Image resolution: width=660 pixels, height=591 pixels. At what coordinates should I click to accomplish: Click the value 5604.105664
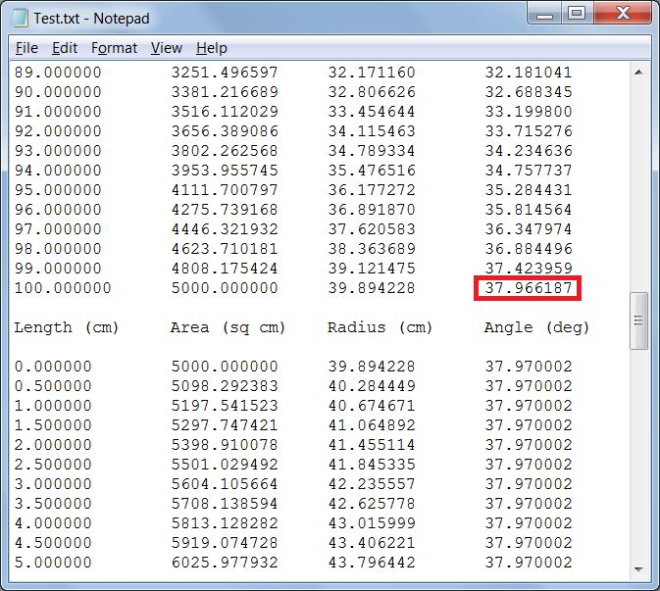tap(225, 484)
